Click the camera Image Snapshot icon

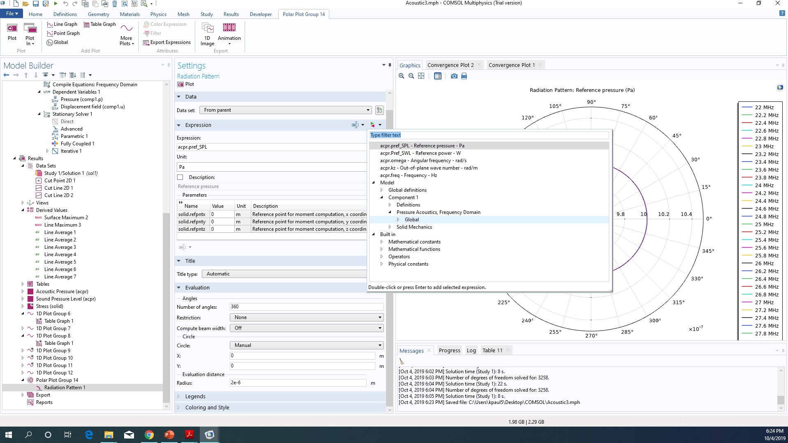coord(454,76)
